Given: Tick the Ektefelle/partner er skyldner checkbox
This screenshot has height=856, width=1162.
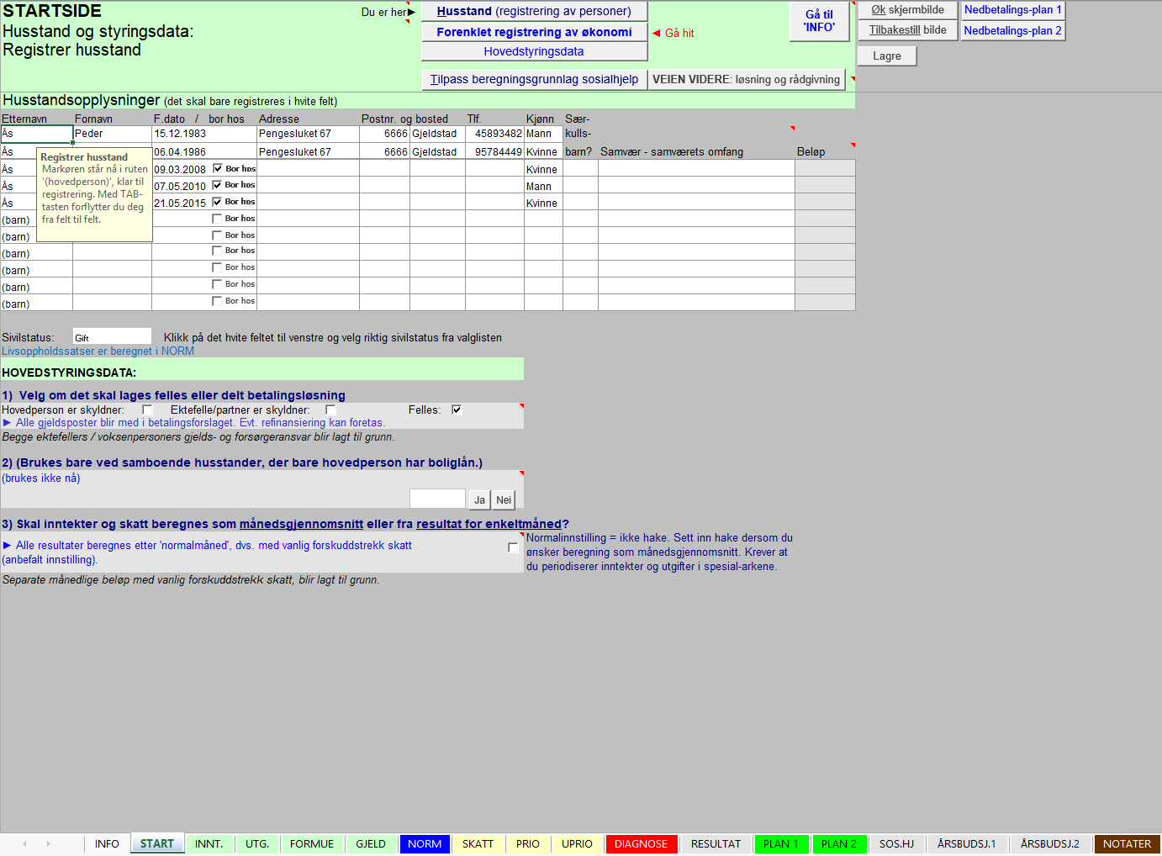Looking at the screenshot, I should coord(330,410).
